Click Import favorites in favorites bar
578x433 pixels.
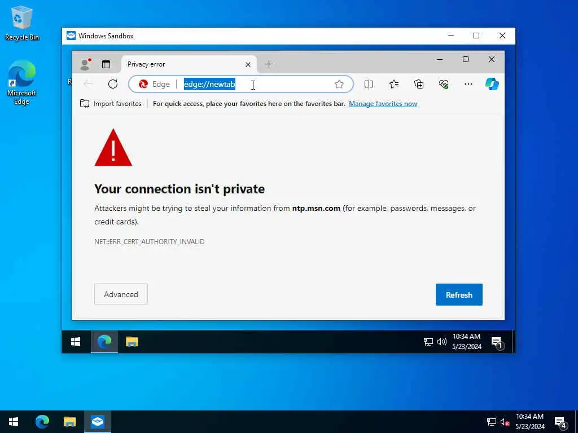pyautogui.click(x=111, y=104)
